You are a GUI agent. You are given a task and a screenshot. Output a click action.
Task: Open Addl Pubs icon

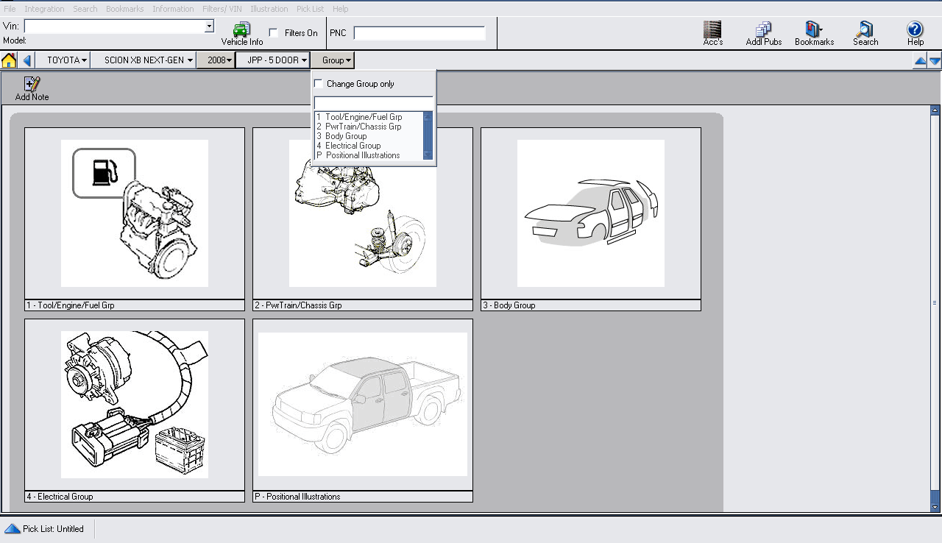[764, 29]
